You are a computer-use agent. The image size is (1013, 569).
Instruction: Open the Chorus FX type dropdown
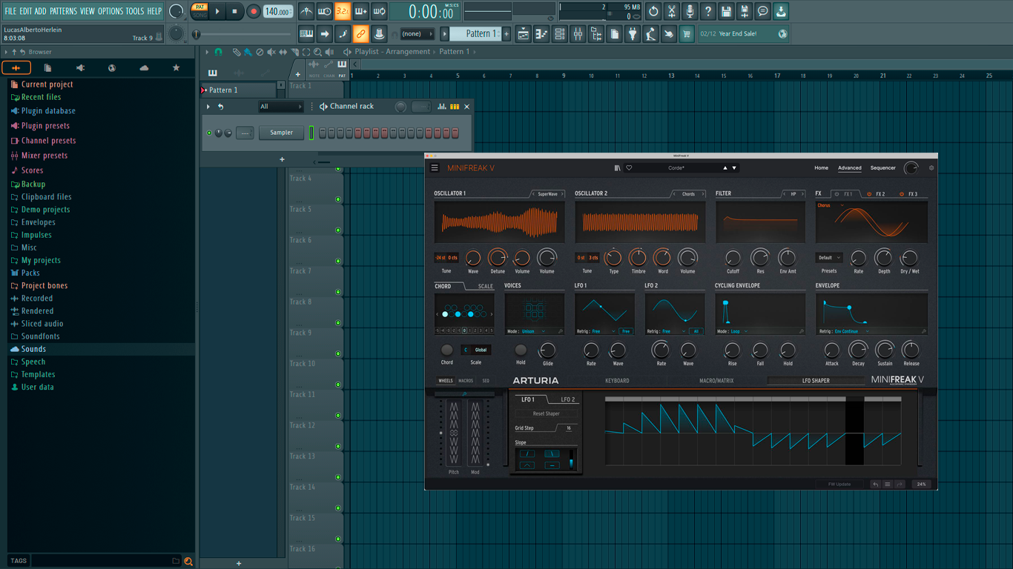point(831,205)
